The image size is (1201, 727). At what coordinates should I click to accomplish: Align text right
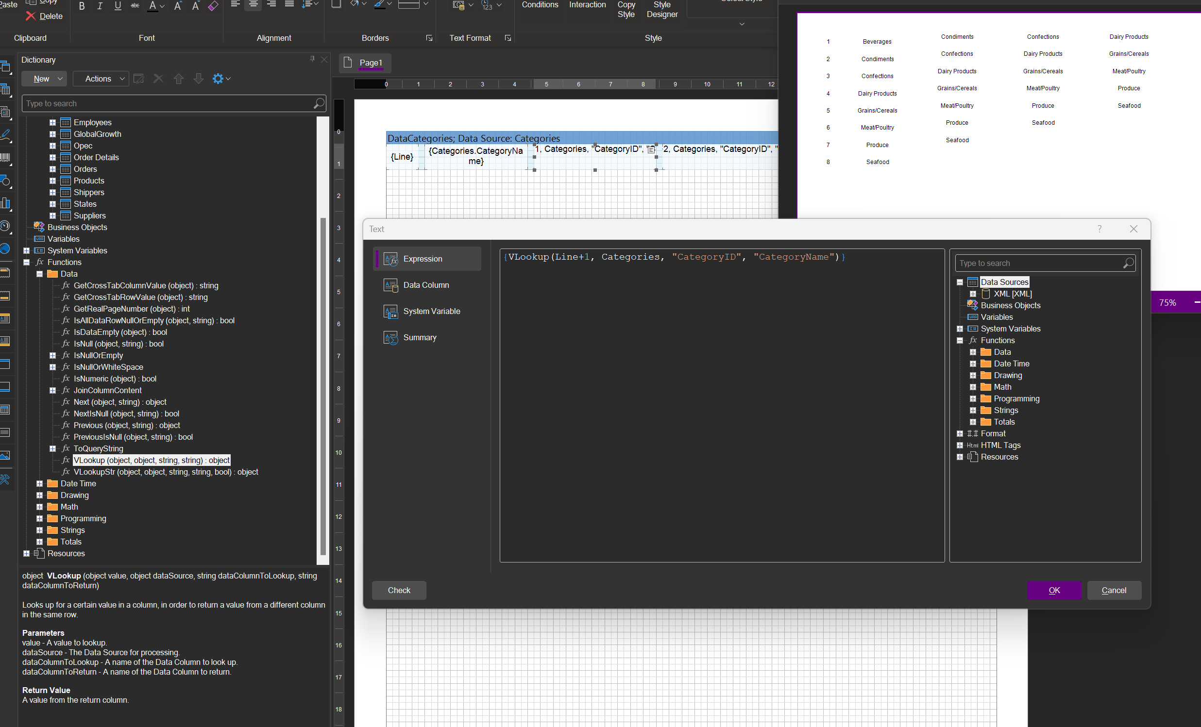click(x=271, y=4)
